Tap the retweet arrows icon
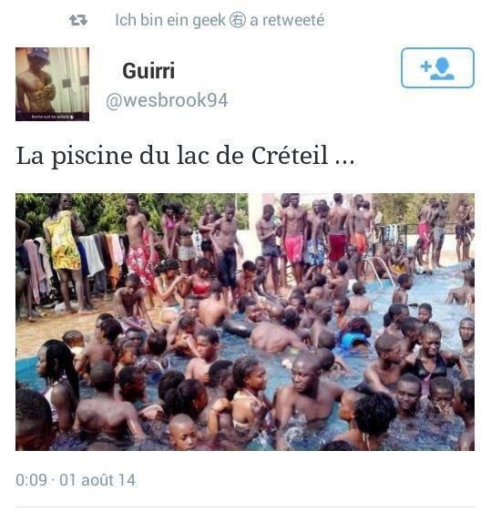Viewport: 491px width, 512px height. coord(78,20)
